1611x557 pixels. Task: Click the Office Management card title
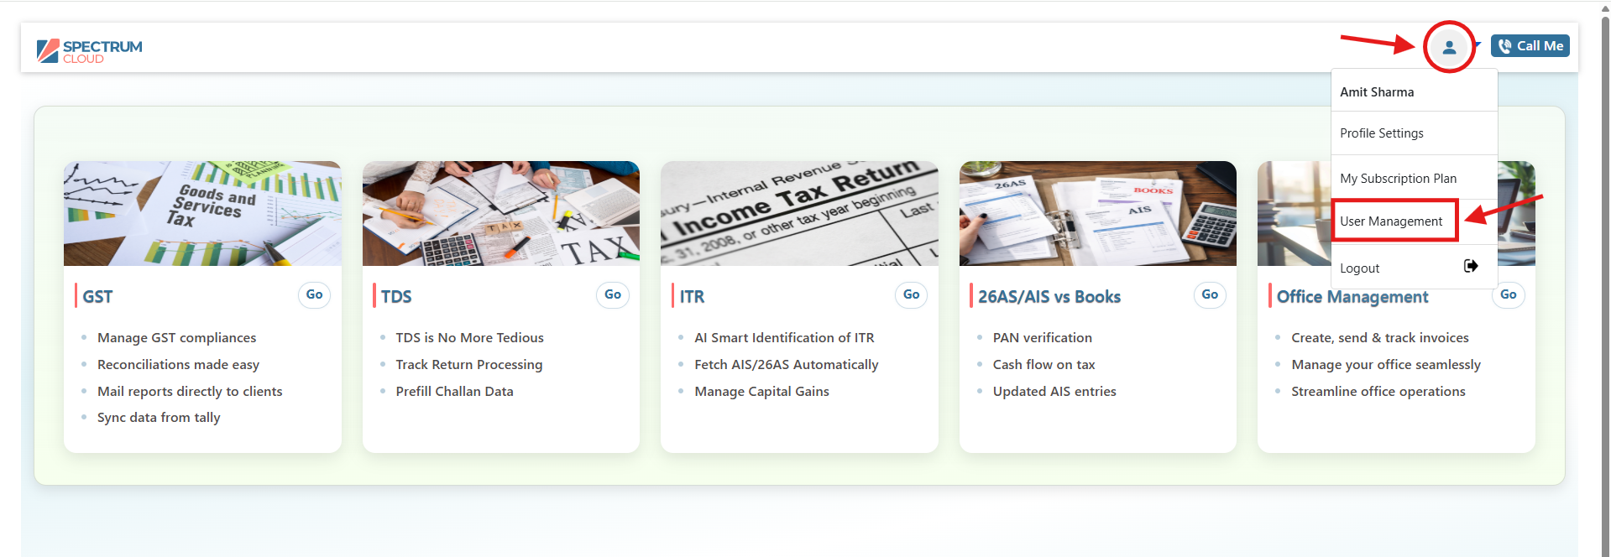(x=1352, y=297)
